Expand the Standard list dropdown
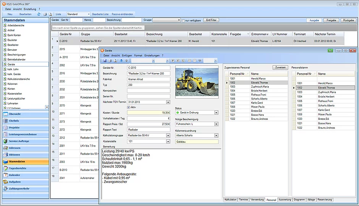This screenshot has width=359, height=206. point(89,14)
